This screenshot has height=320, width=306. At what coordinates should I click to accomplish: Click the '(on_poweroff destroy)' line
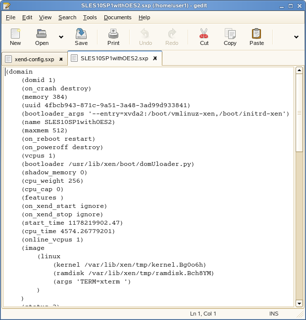tap(62, 147)
